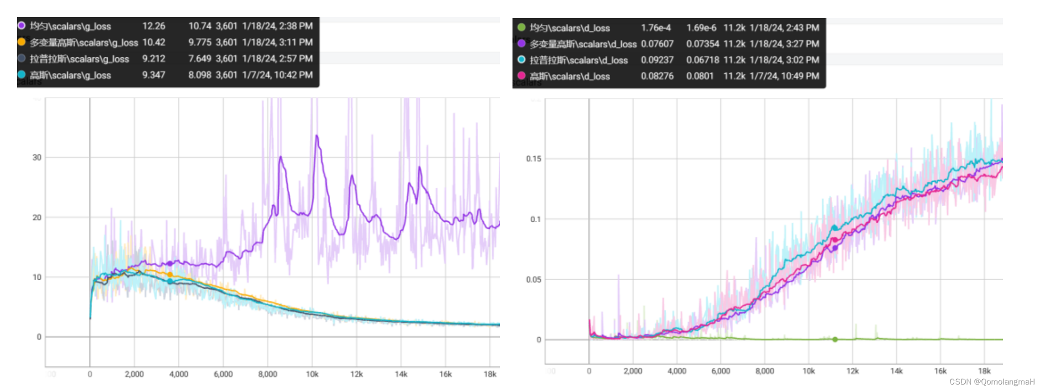Click the value 1.69e-6 in d_loss tooltip

coord(701,28)
